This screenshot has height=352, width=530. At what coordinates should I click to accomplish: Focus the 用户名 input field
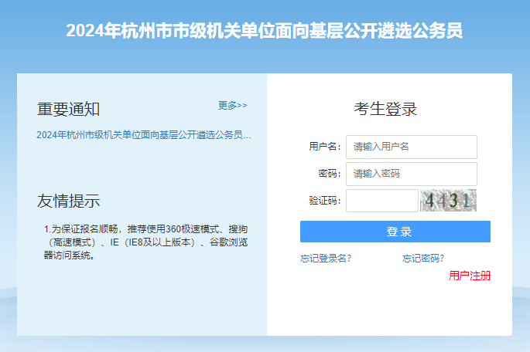pos(411,147)
